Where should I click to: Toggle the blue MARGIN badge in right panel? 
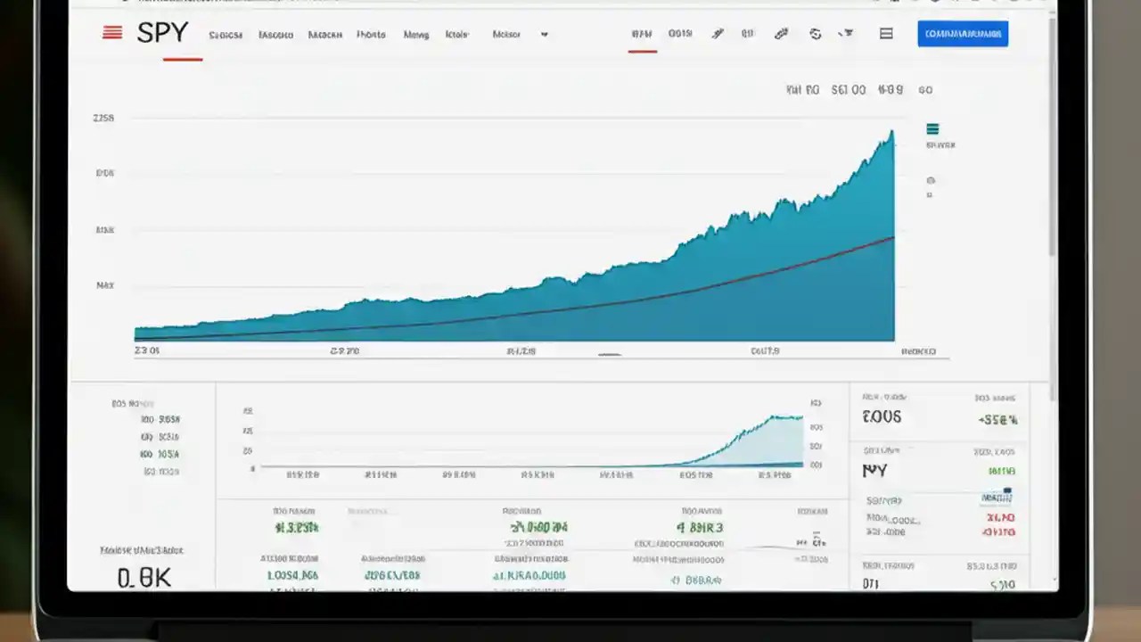[x=996, y=497]
